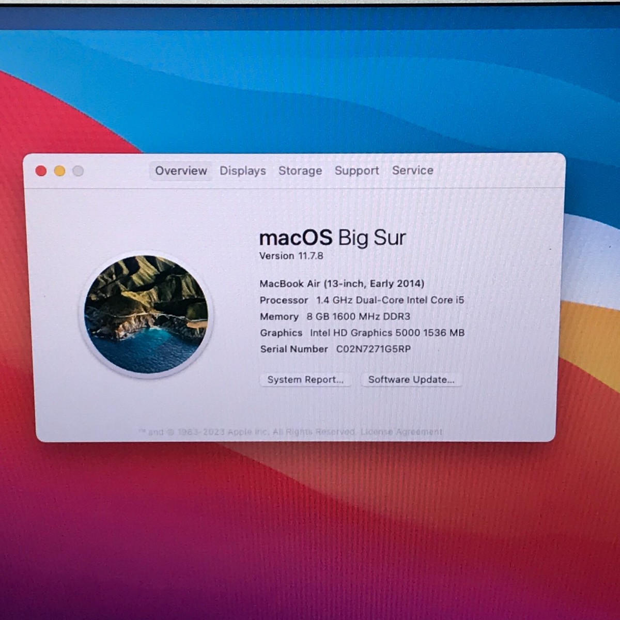Select the serial number C02N7271G5RP
This screenshot has height=620, width=620.
[374, 349]
